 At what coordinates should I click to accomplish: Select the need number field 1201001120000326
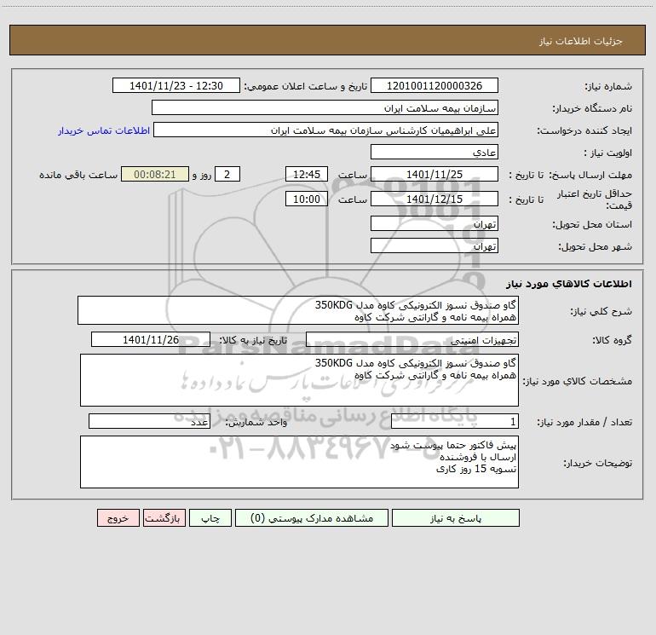434,85
